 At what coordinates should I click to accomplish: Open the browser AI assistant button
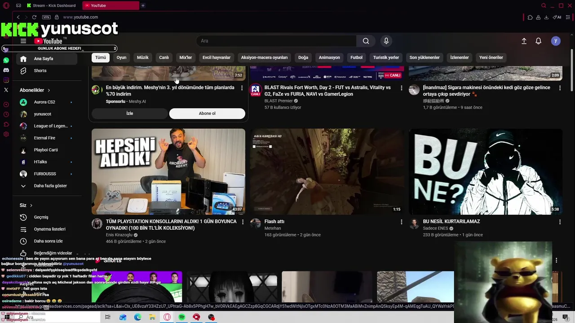point(557,17)
